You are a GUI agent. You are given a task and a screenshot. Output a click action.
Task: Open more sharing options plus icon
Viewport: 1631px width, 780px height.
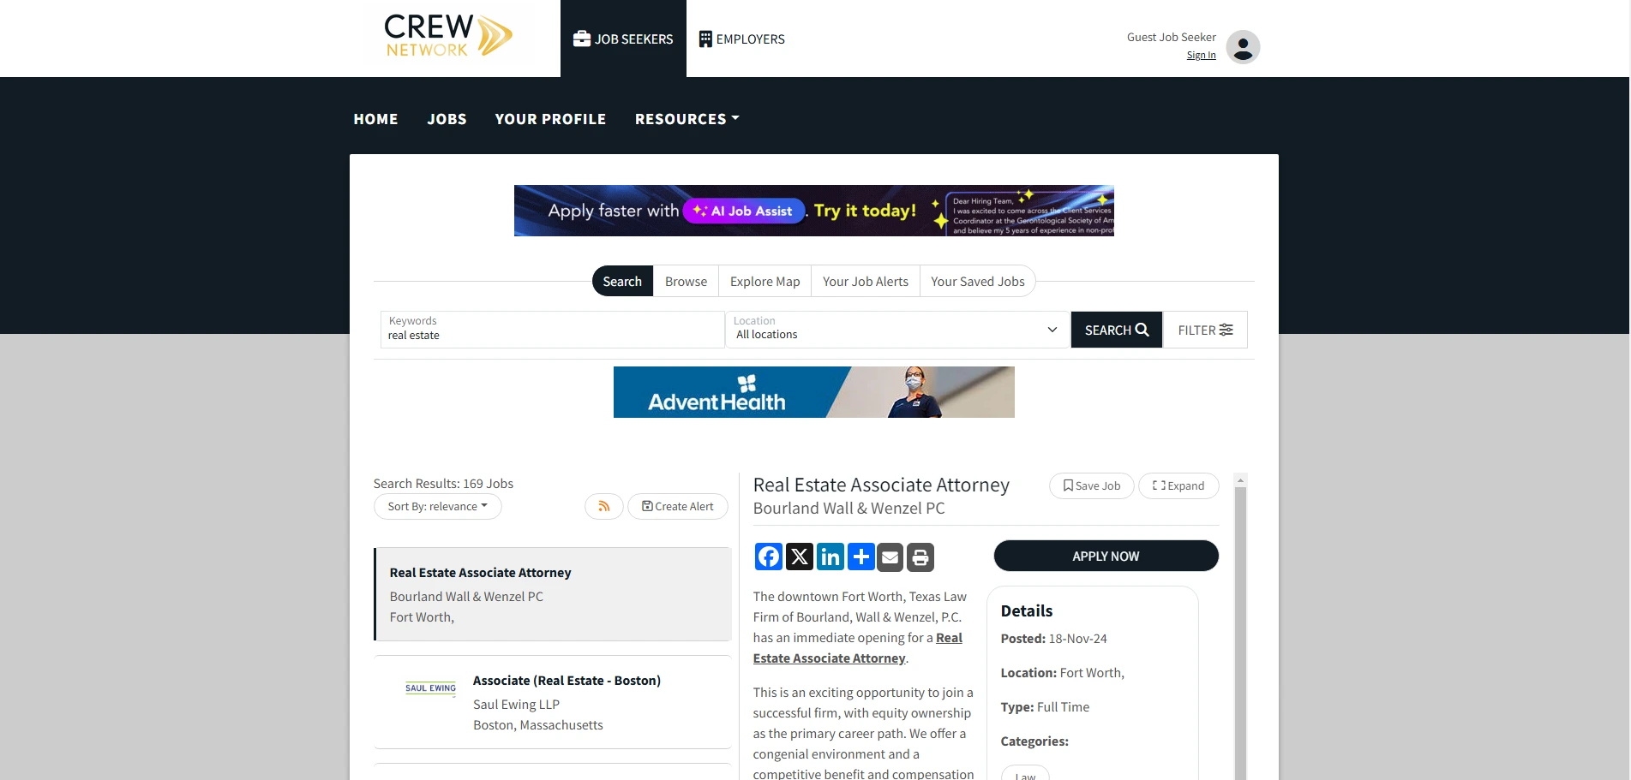point(861,557)
